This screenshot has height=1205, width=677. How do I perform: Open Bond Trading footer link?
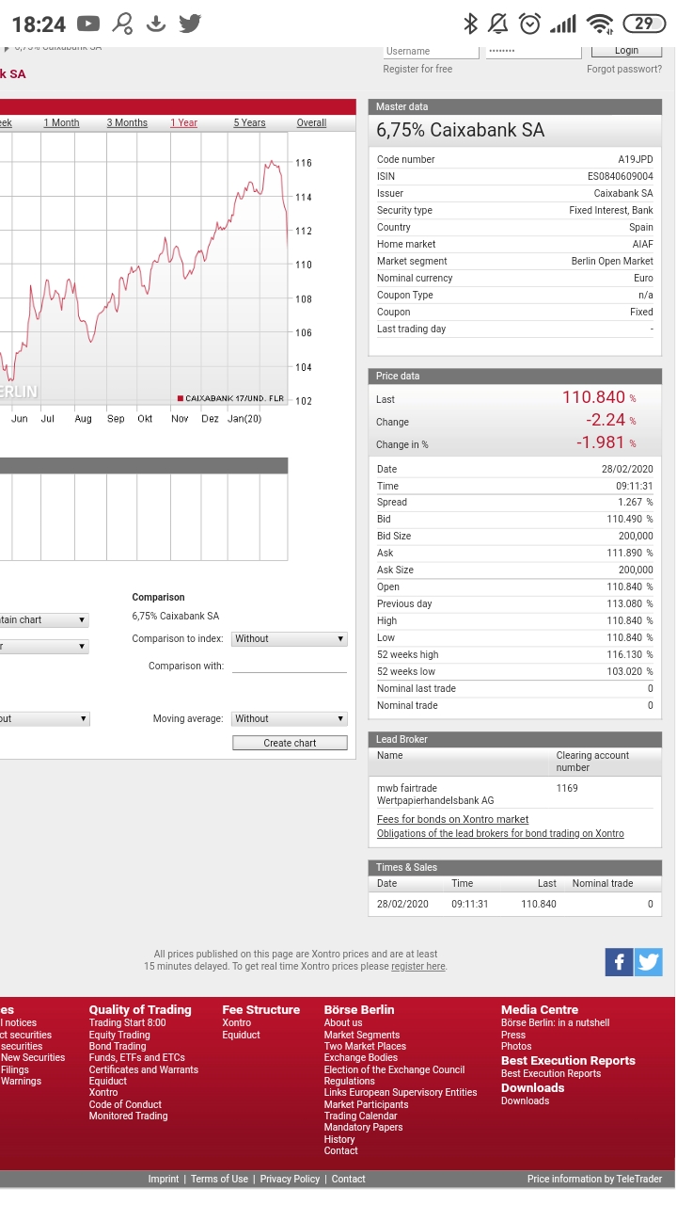point(118,1046)
